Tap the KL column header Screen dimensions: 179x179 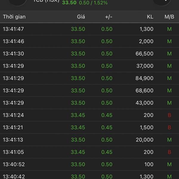[150, 17]
